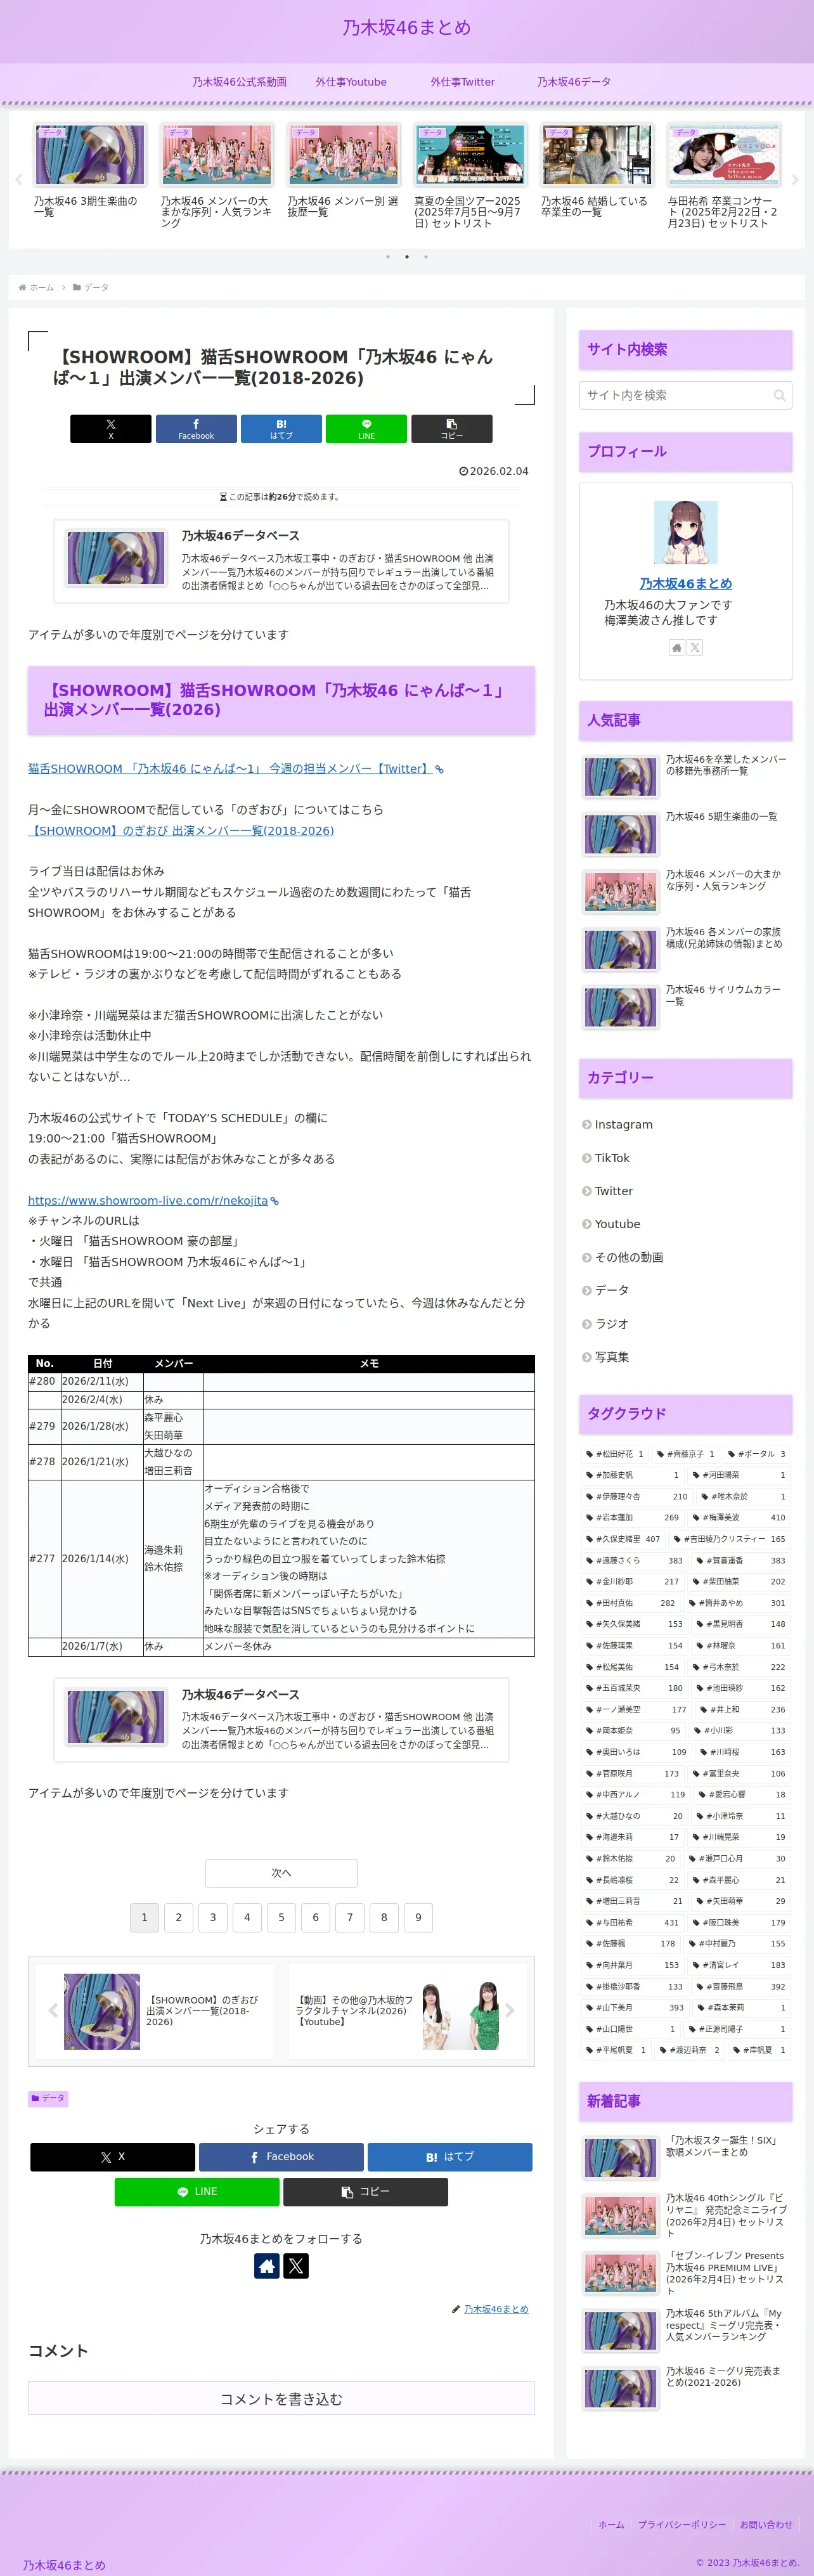814x2576 pixels.
Task: Go to pagination page 2
Action: [x=178, y=1917]
